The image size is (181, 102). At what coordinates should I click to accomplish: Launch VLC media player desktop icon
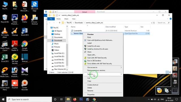pyautogui.click(x=5, y=33)
